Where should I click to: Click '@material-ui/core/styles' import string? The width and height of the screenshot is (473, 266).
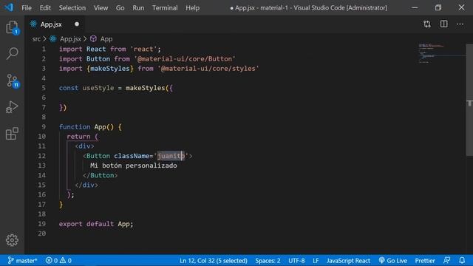click(208, 69)
